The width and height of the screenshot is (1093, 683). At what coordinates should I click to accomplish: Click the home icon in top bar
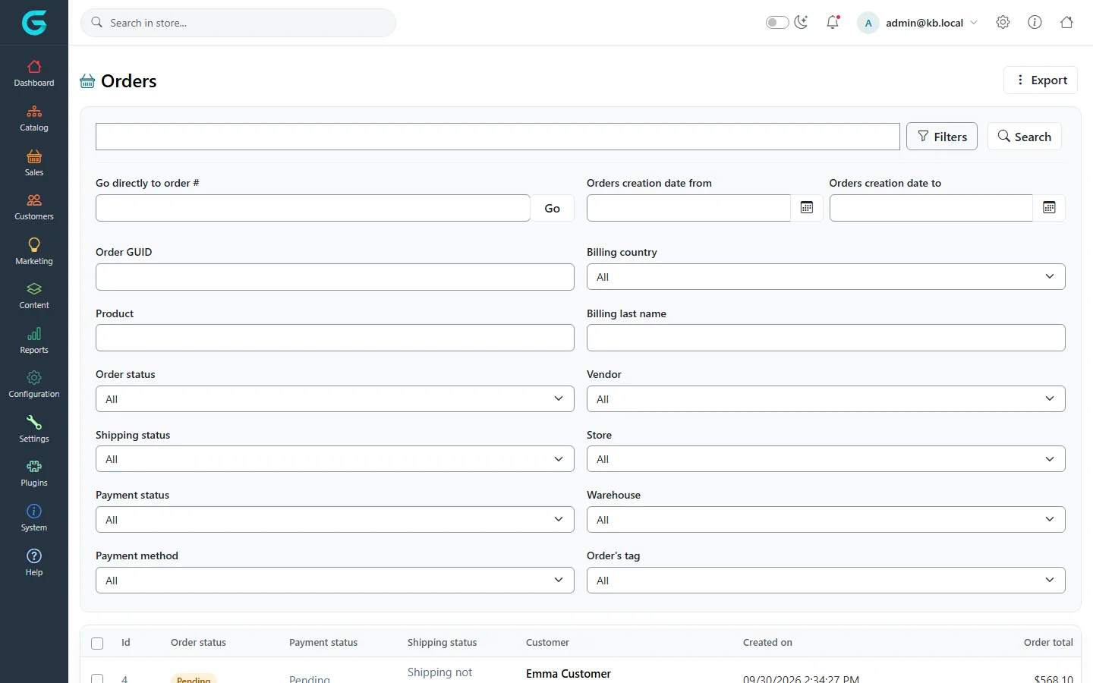point(1066,22)
